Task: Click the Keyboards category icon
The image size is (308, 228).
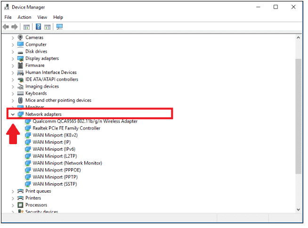Action: [x=20, y=93]
